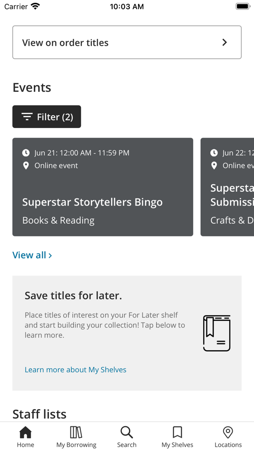
Task: Expand events via View all chevron
Action: click(50, 255)
